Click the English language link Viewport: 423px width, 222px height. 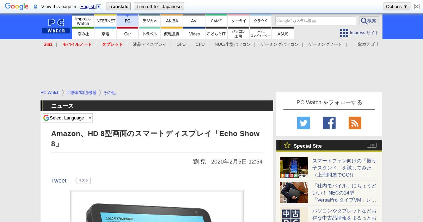point(88,6)
